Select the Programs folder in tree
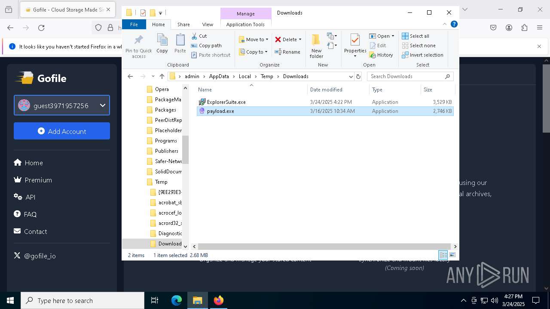The image size is (550, 309). click(162, 141)
